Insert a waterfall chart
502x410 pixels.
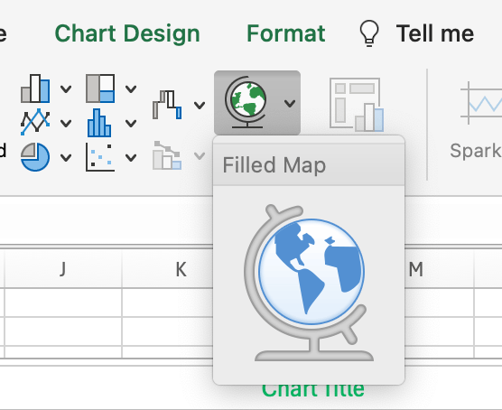[x=167, y=105]
